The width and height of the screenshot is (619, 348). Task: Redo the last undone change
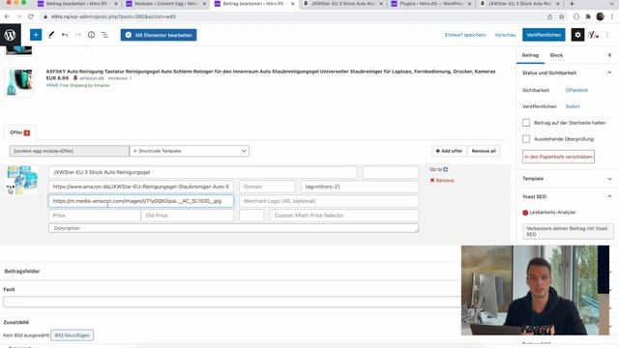[78, 35]
